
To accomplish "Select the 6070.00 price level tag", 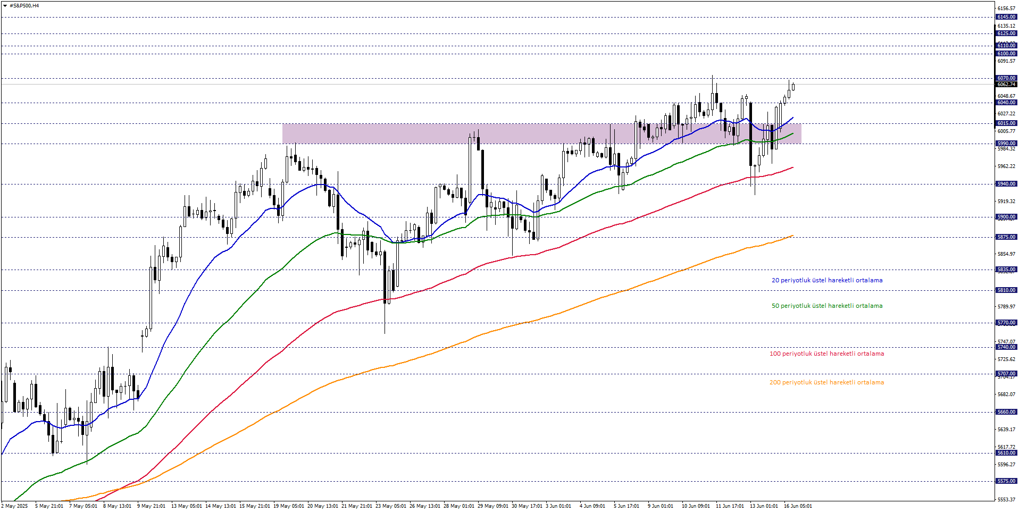I will coord(1006,78).
